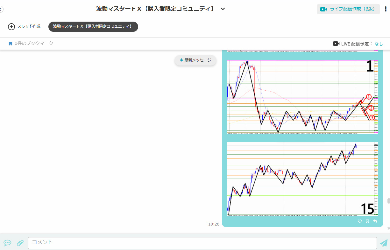Click the LIVE video camera icon
This screenshot has height=250, width=390.
(336, 44)
